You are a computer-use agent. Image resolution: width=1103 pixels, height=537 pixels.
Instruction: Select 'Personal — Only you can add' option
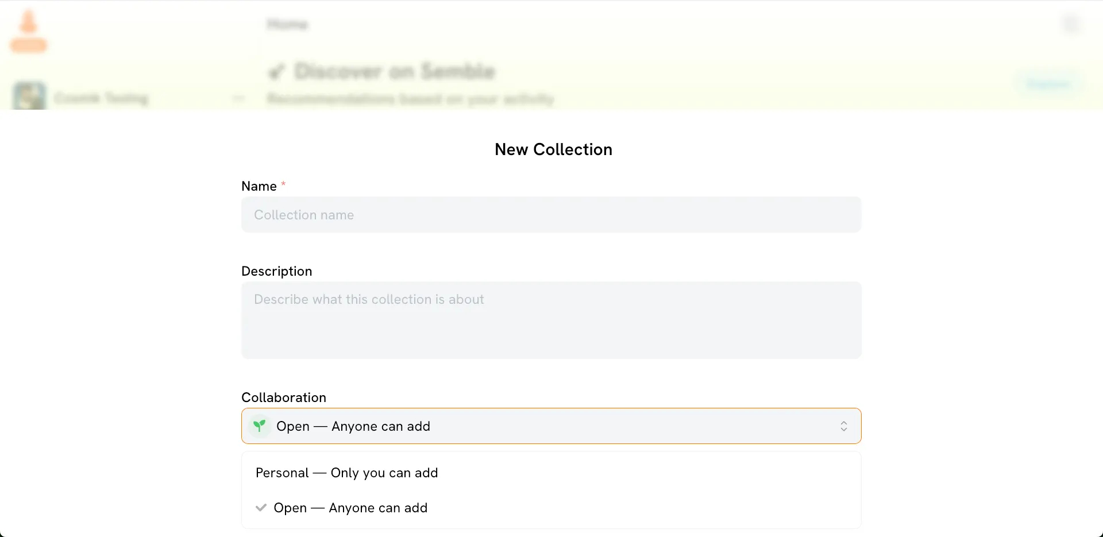click(346, 473)
